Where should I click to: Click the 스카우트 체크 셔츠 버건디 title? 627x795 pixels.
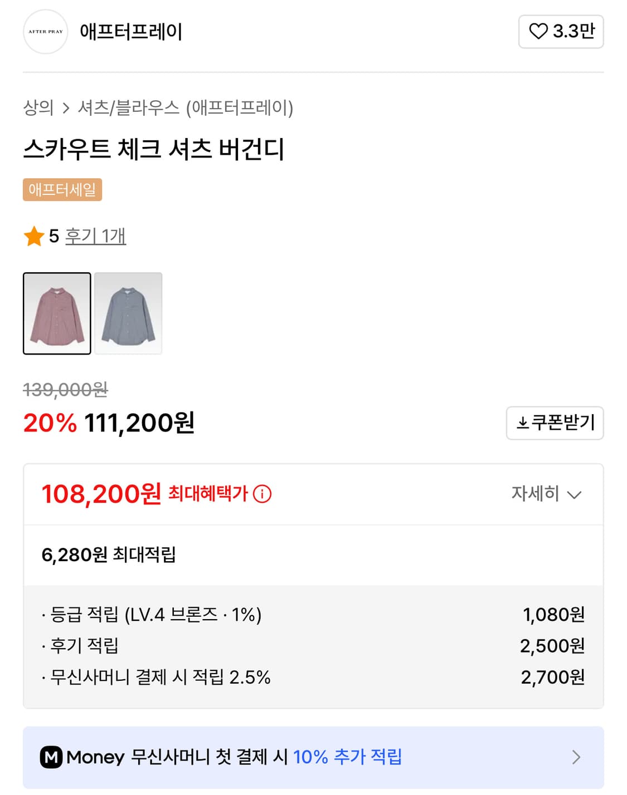click(x=154, y=149)
